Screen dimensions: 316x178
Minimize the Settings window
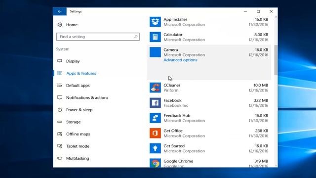pyautogui.click(x=245, y=11)
